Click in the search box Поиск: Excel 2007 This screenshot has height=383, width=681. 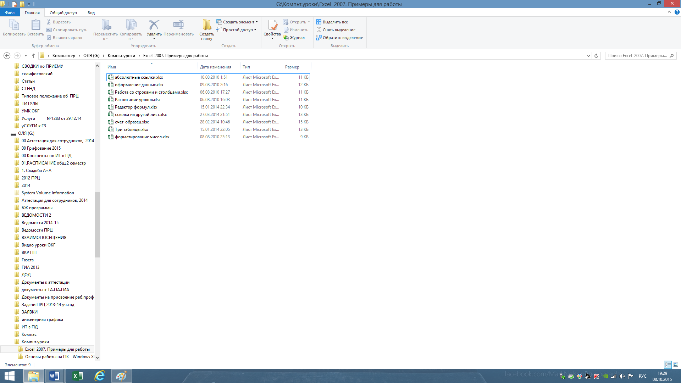637,56
